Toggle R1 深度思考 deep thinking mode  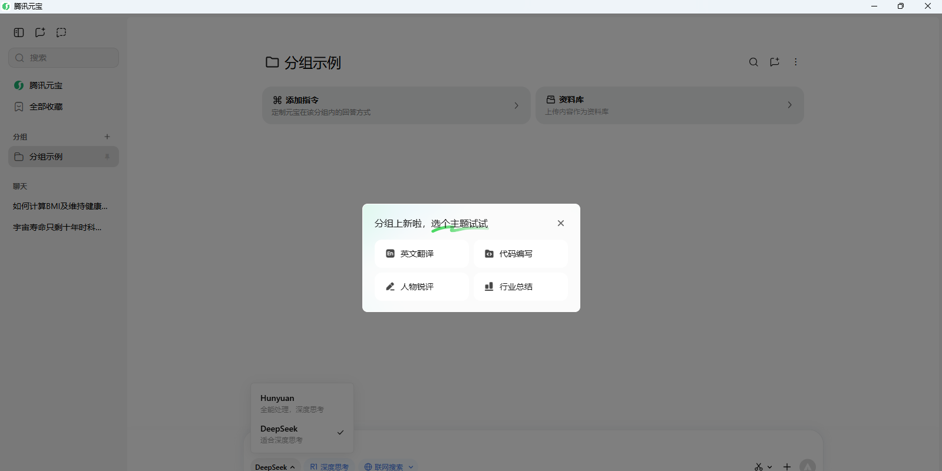(329, 466)
